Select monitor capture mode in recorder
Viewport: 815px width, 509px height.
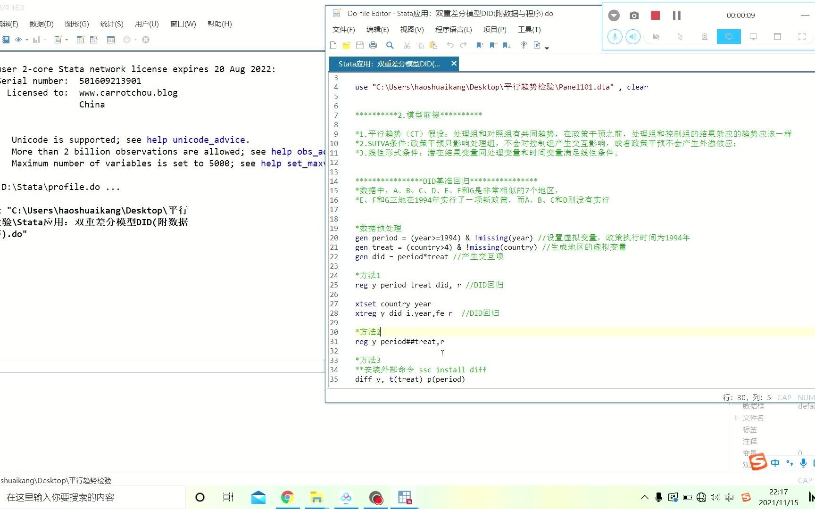[x=753, y=37]
